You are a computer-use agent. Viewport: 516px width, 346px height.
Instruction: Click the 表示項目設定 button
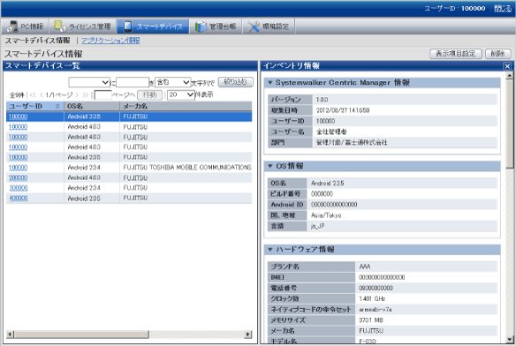click(455, 54)
